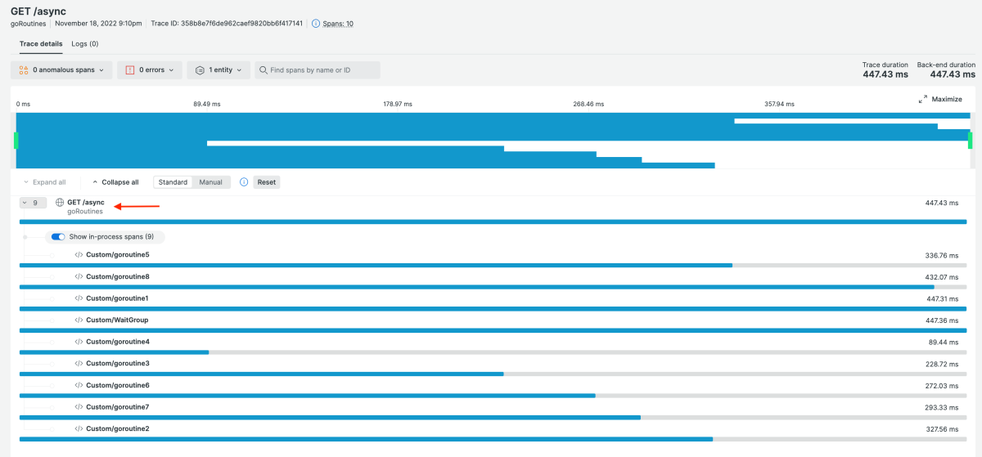Click the globe icon beside GET /async
This screenshot has width=982, height=457.
60,203
